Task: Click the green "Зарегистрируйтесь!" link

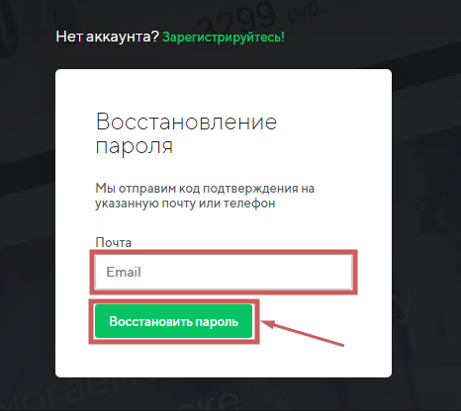Action: point(224,37)
